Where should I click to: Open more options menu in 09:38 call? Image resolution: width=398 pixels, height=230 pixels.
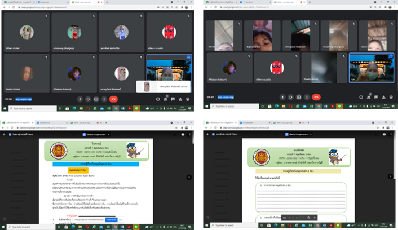tap(103, 99)
